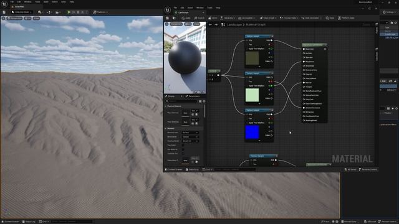The image size is (399, 224).
Task: Click the Browse to asset icon in Material Editor
Action: tap(175, 18)
